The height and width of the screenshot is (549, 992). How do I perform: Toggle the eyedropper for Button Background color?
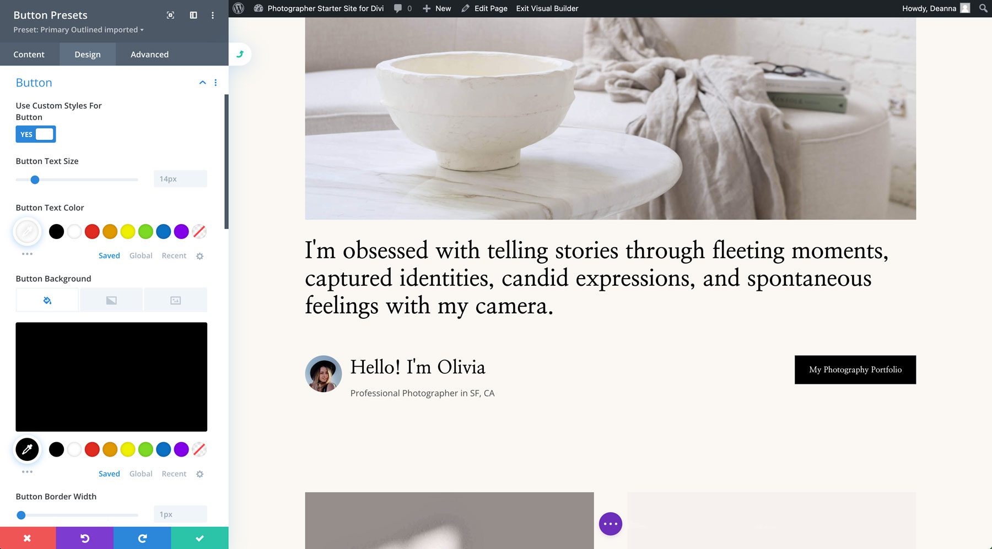point(27,449)
